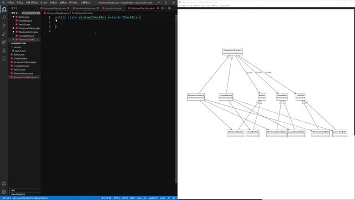Select the LinuxTextEdit class box in diagram

pyautogui.click(x=339, y=133)
